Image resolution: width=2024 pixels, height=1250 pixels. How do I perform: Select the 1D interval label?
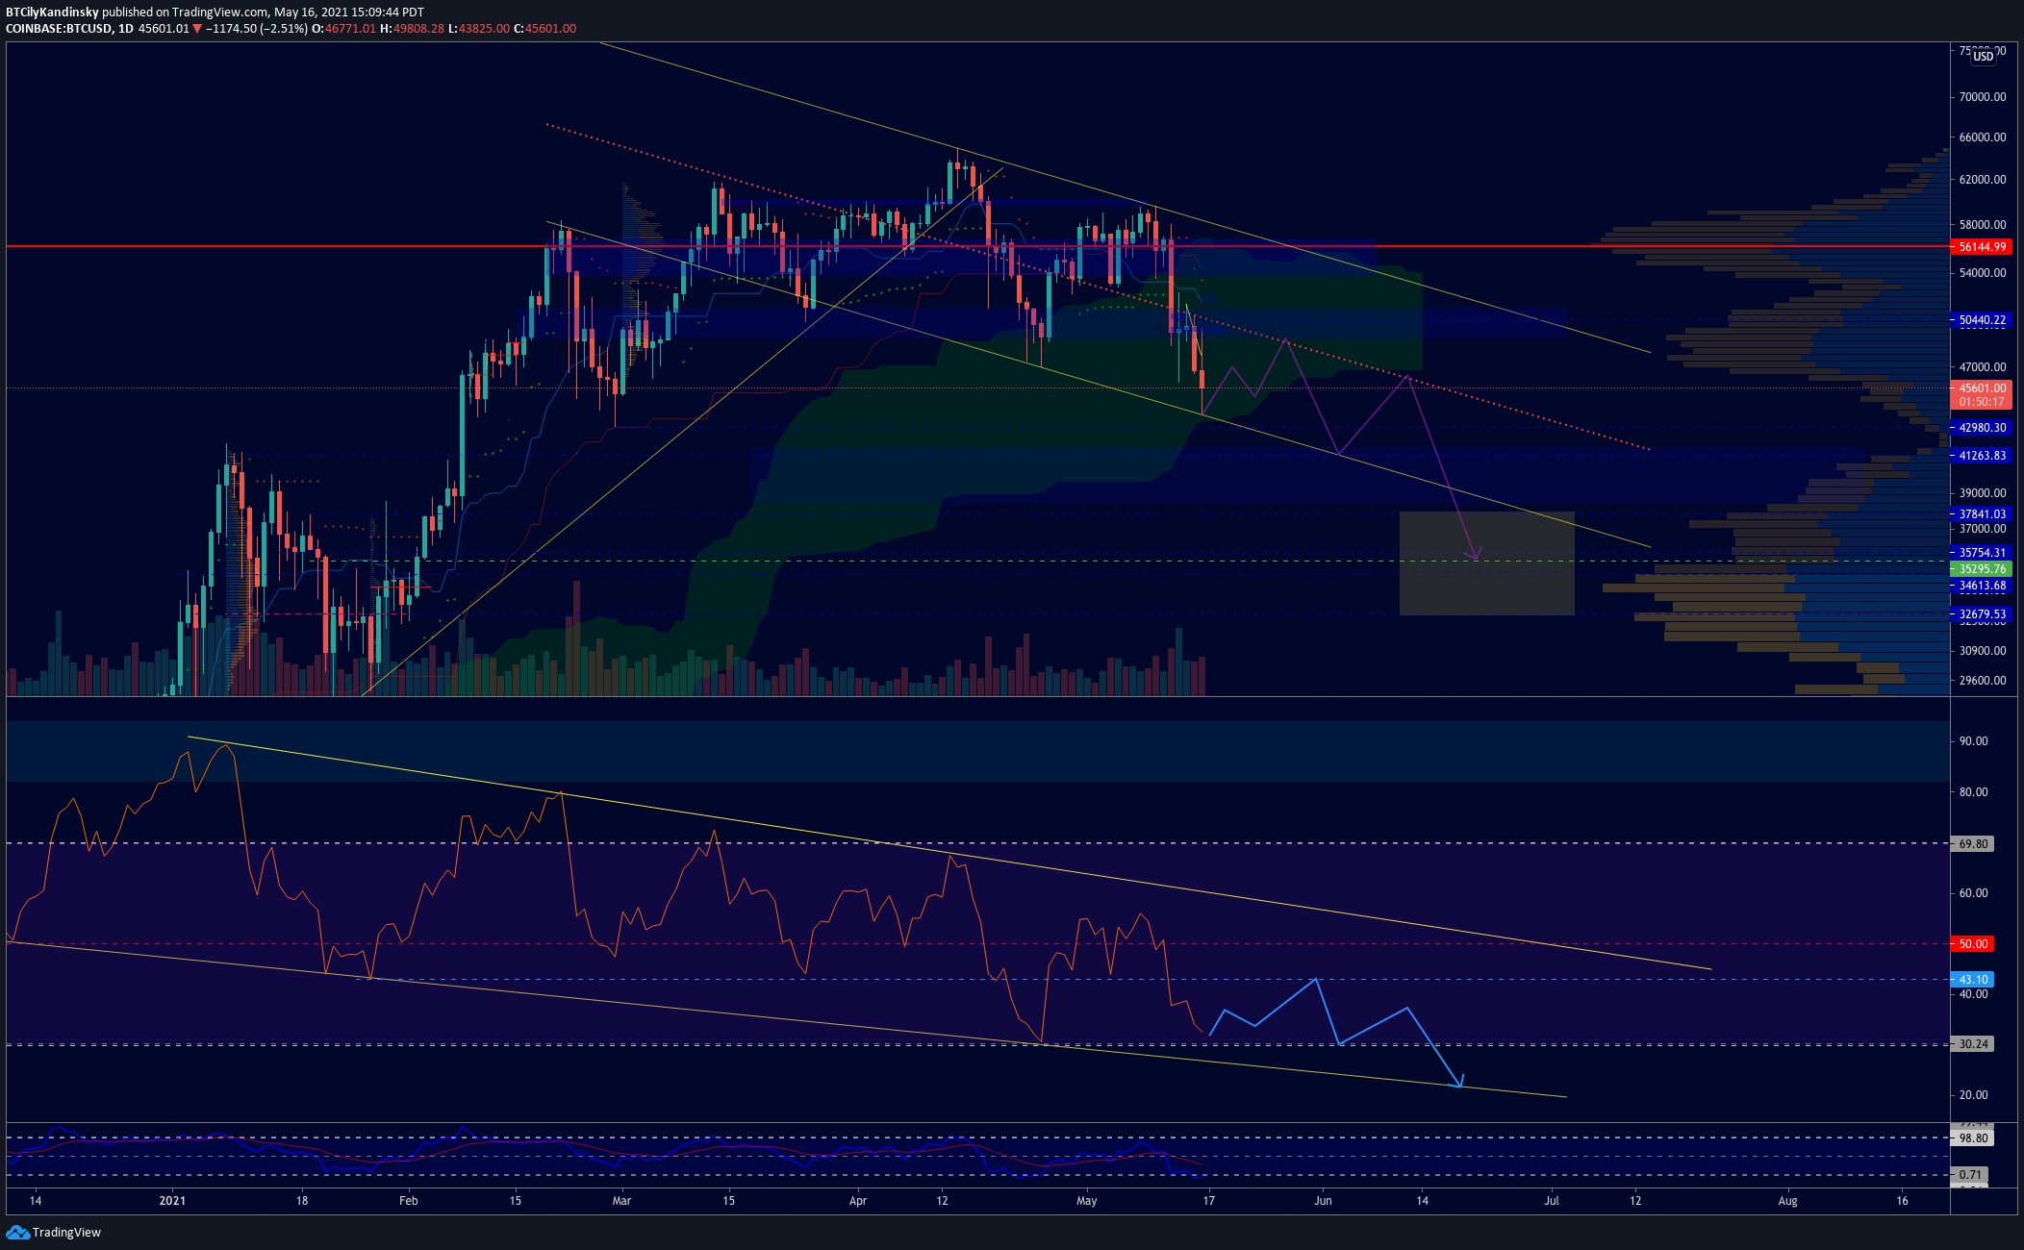click(x=125, y=29)
